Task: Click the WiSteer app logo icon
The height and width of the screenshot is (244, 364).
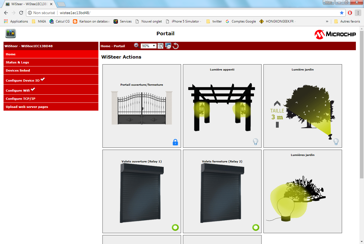Action: [x=11, y=34]
